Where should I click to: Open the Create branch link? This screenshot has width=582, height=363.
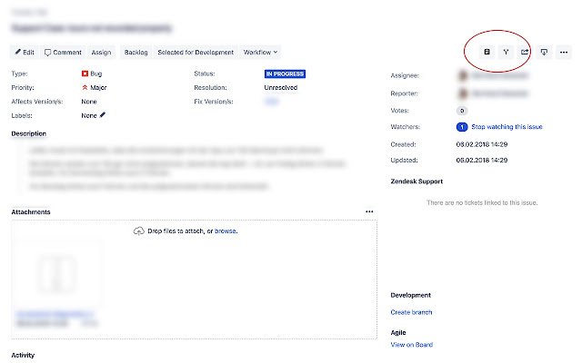(x=411, y=312)
